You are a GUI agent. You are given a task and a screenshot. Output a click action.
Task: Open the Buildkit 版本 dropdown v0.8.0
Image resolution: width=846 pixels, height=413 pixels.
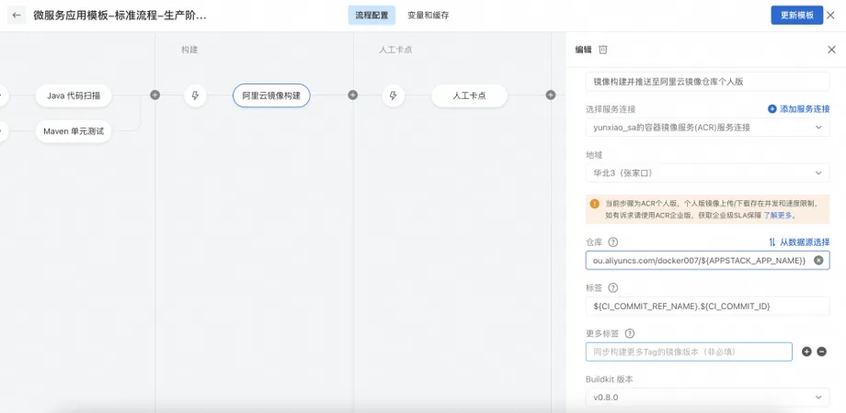coord(707,397)
